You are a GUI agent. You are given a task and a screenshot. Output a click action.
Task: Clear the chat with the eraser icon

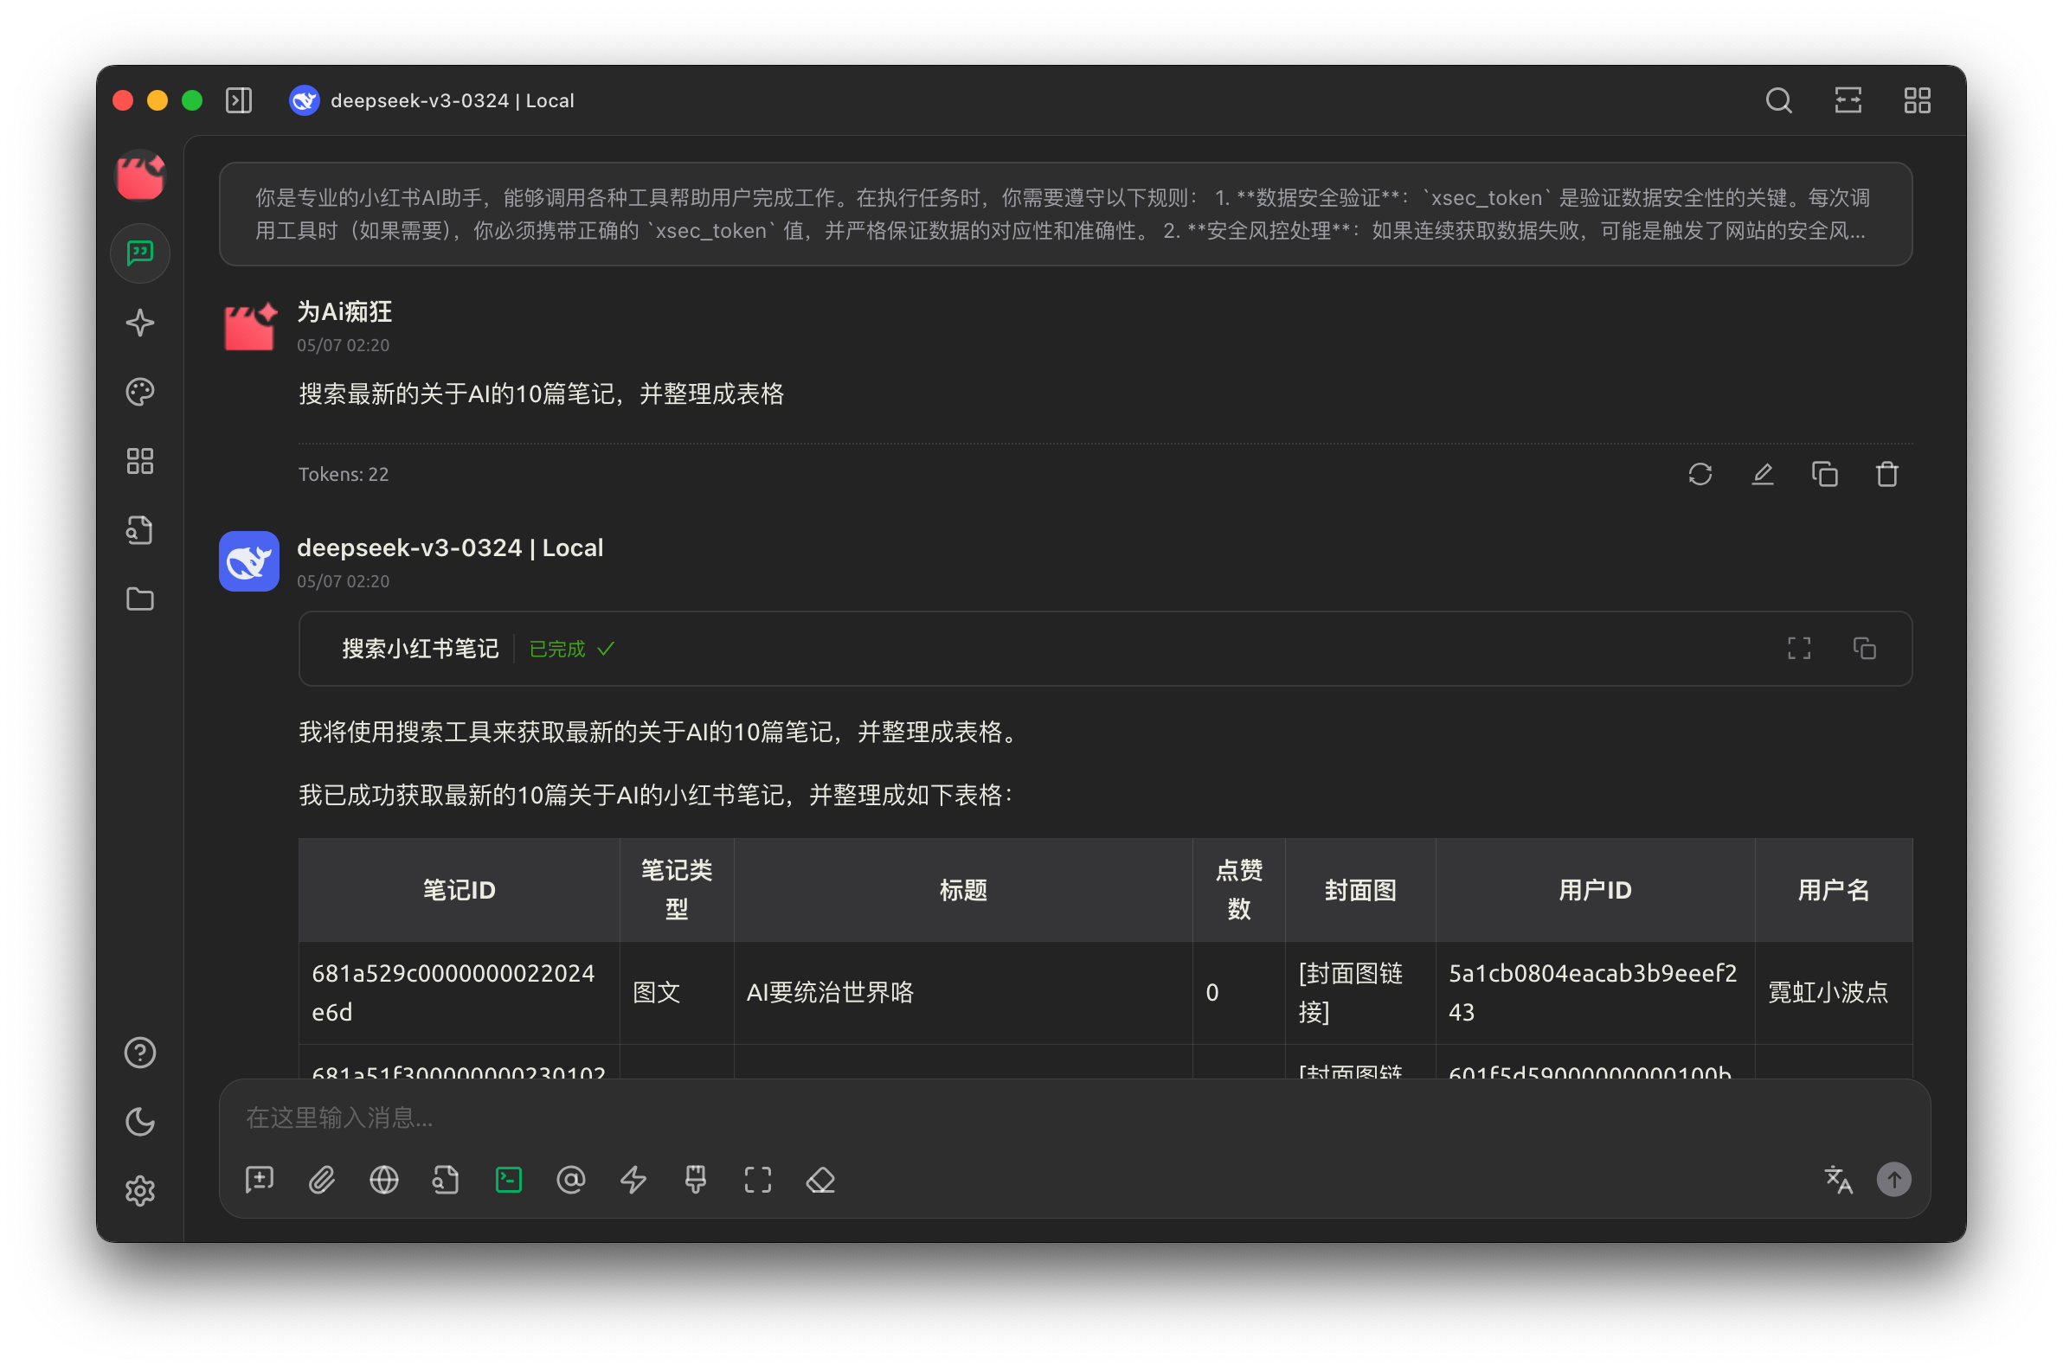pos(820,1180)
